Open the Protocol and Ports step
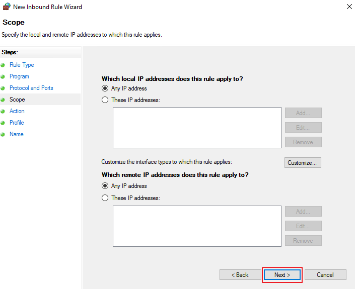The width and height of the screenshot is (355, 289). click(31, 88)
